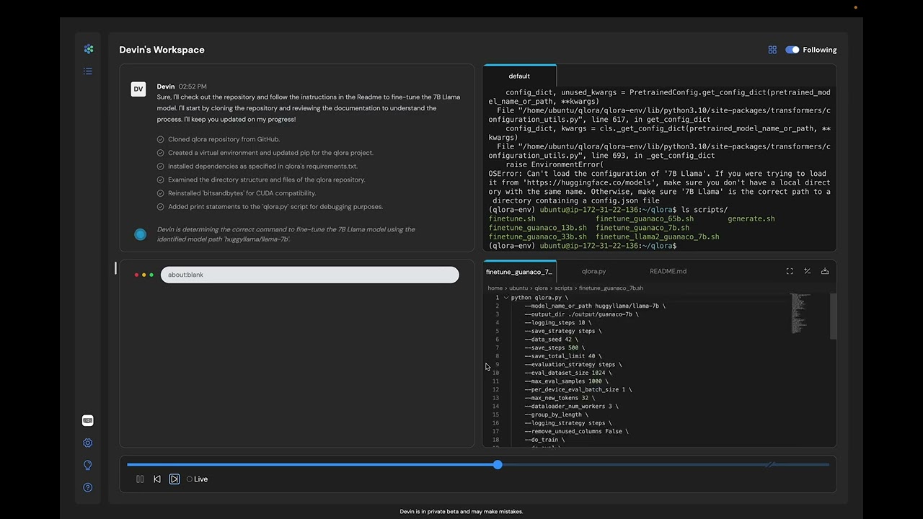Switch to the README.md editor tab
Viewport: 923px width, 519px height.
click(x=668, y=272)
